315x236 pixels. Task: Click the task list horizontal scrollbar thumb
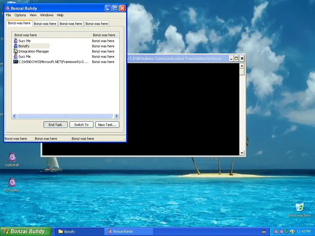click(x=65, y=116)
